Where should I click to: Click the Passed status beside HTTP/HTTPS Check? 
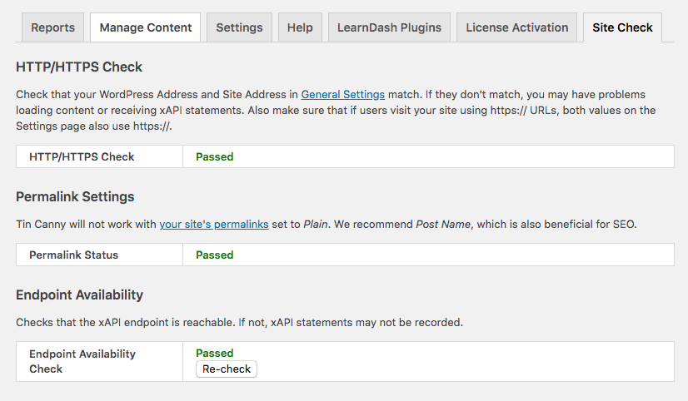coord(214,156)
